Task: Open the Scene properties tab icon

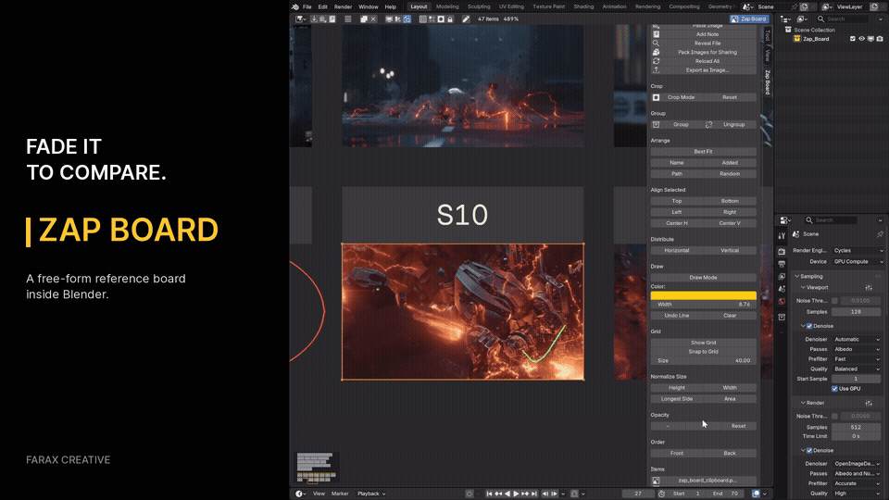Action: pos(782,289)
